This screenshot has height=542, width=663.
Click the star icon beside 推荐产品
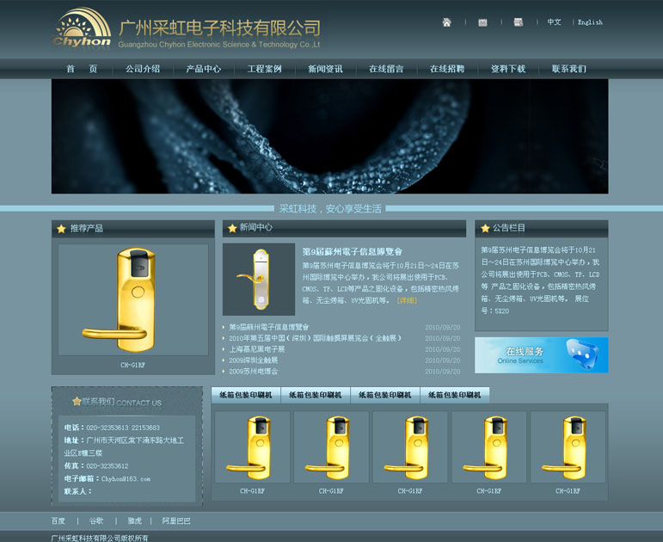pyautogui.click(x=61, y=229)
